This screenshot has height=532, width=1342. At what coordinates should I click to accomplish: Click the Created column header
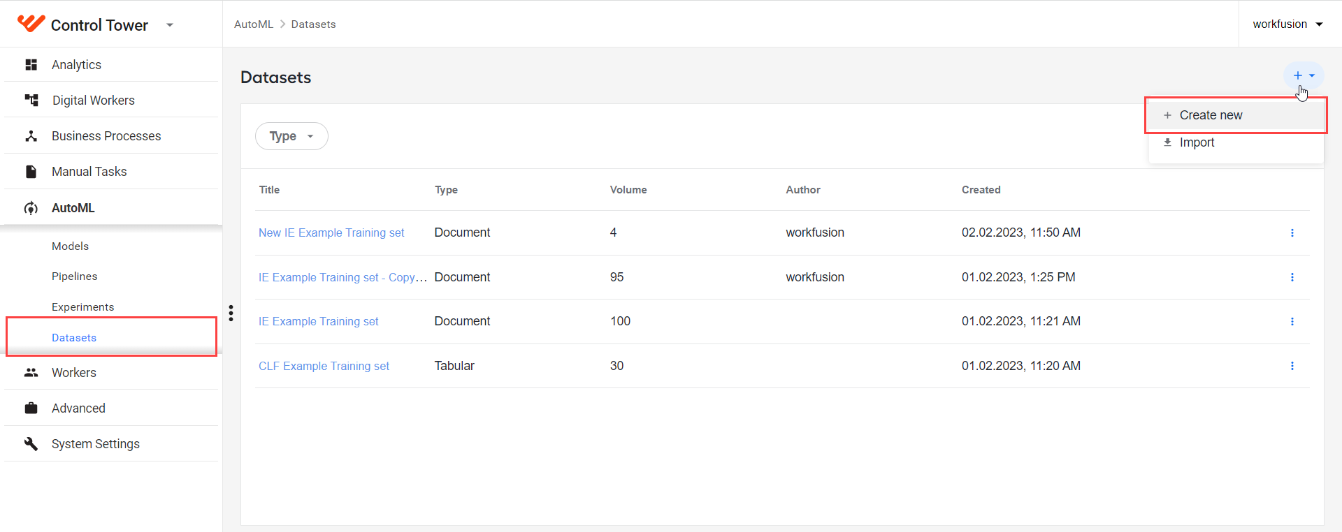coord(981,190)
